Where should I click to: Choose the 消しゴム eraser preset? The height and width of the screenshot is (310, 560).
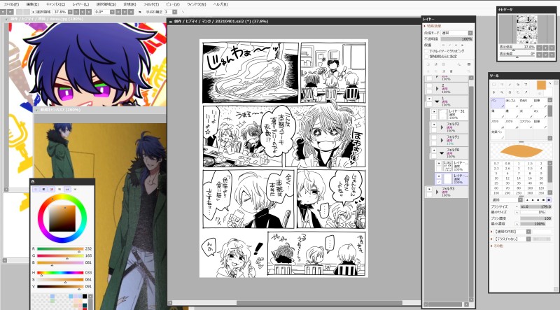click(512, 103)
